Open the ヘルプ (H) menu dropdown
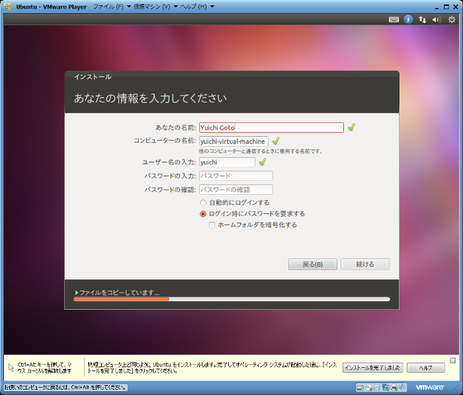The image size is (463, 395). (x=197, y=7)
